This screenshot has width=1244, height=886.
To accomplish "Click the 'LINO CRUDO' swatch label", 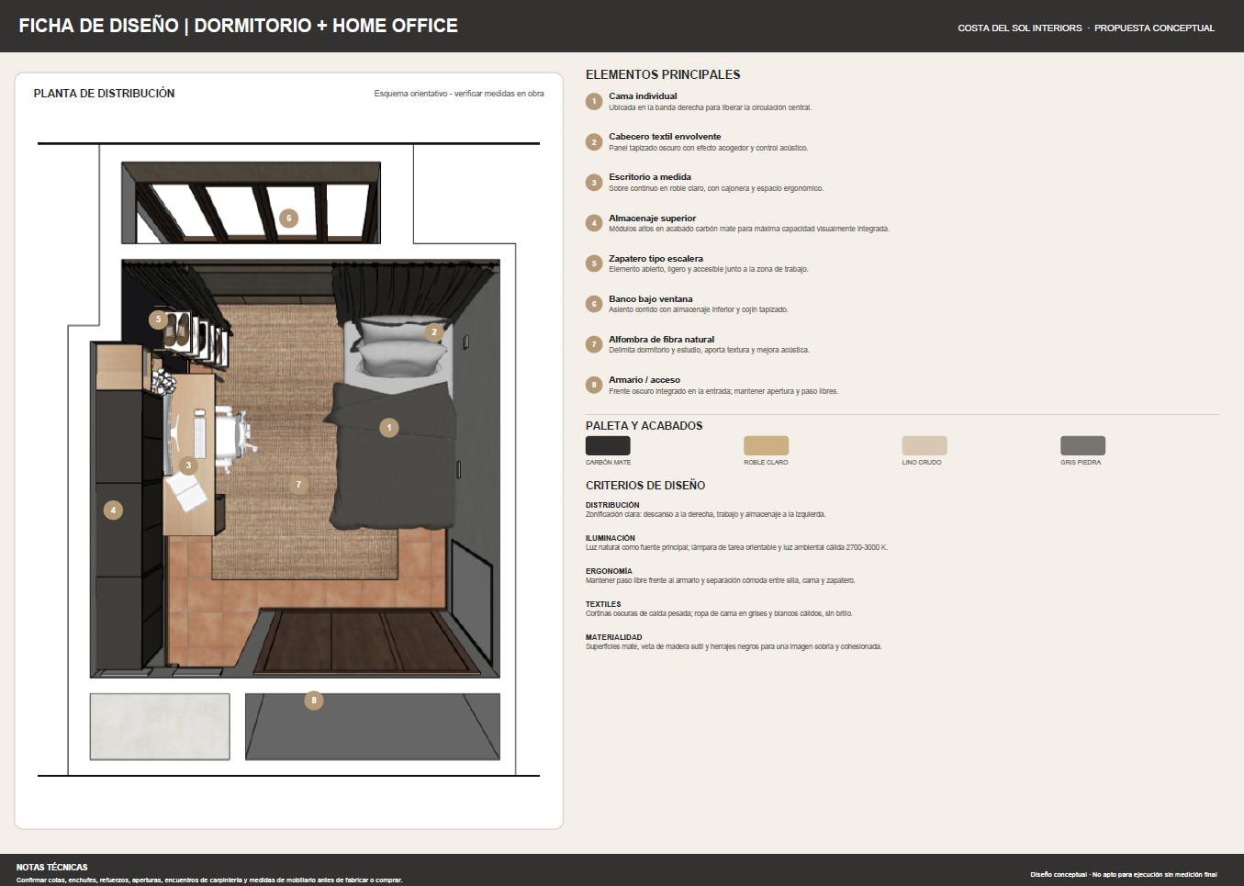I will pyautogui.click(x=922, y=462).
